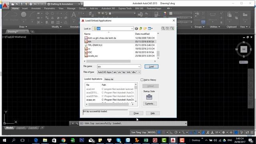Viewport: 256px width, 144px height.
Task: Toggle polar tracking in status bar
Action: (176, 132)
